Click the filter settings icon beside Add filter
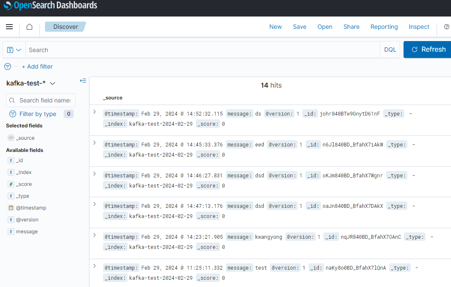Screen dimensions: 451x287 click(x=7, y=66)
